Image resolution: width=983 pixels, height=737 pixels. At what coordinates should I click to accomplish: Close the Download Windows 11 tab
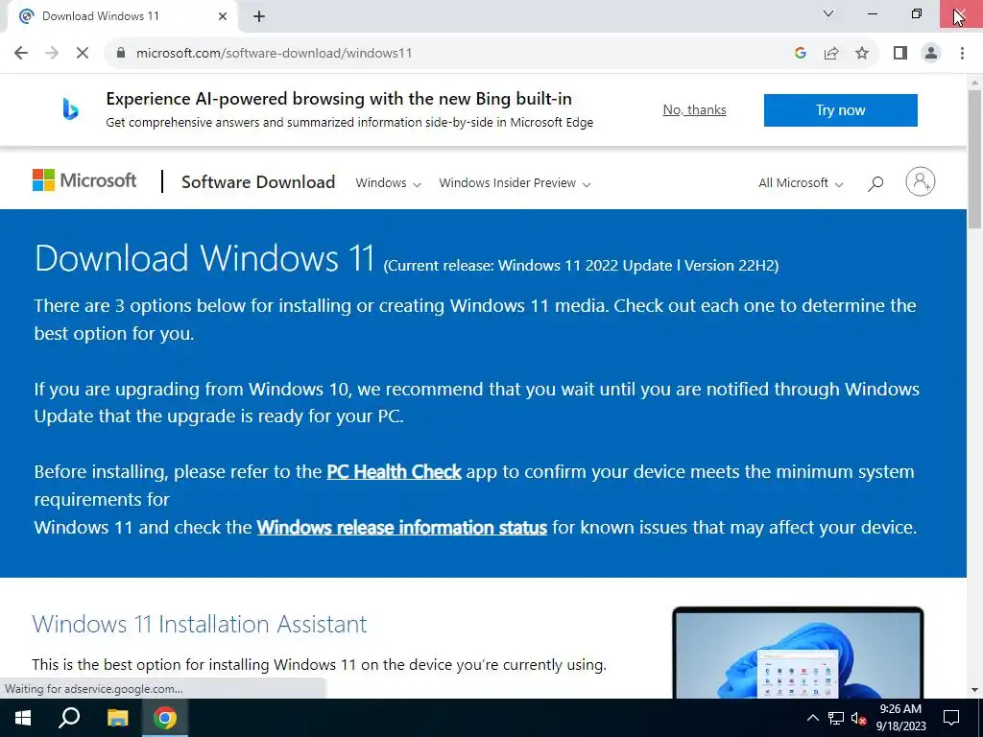(x=223, y=16)
